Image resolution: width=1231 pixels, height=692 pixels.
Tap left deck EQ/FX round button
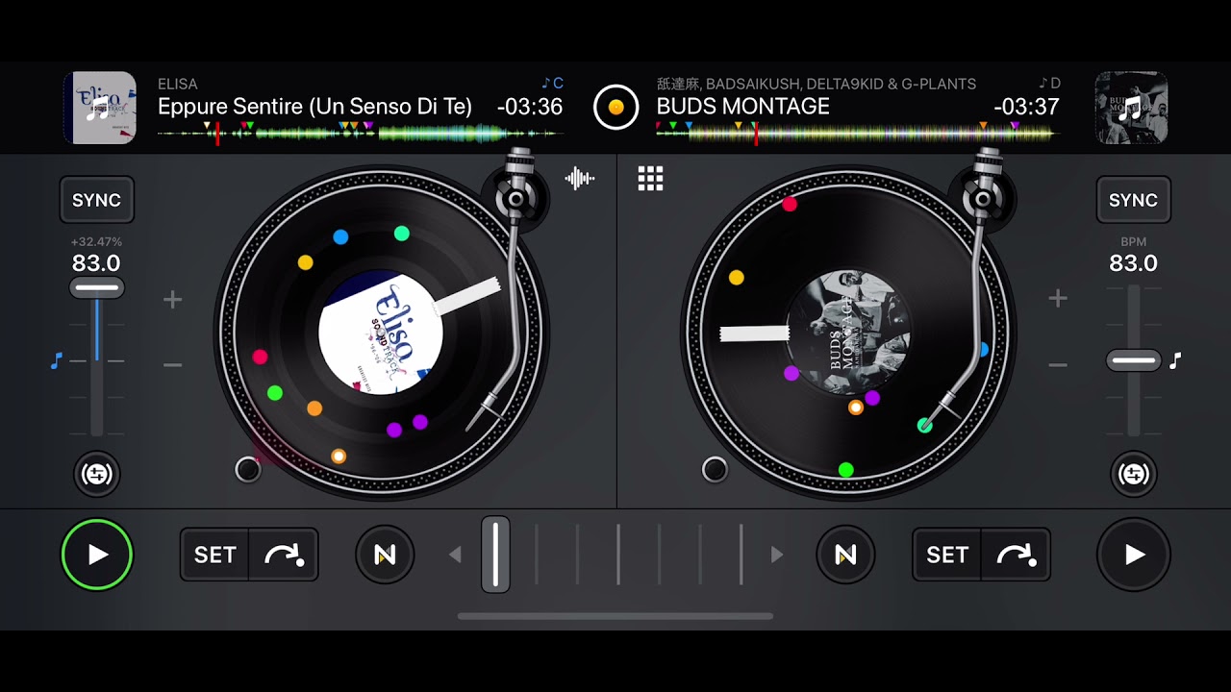pos(97,474)
